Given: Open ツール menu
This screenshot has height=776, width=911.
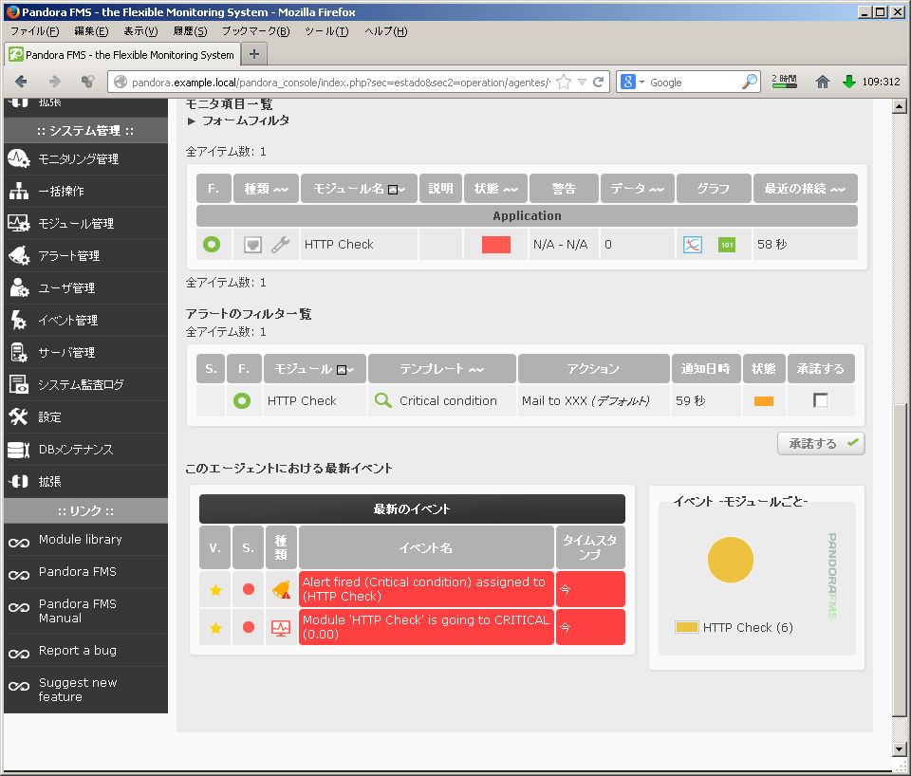Looking at the screenshot, I should click(326, 31).
